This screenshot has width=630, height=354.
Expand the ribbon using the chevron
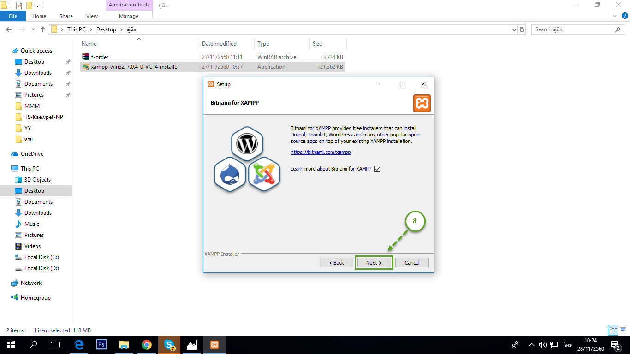614,16
